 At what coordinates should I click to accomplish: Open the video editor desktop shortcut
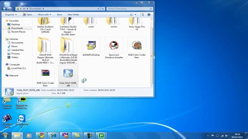pos(7,121)
